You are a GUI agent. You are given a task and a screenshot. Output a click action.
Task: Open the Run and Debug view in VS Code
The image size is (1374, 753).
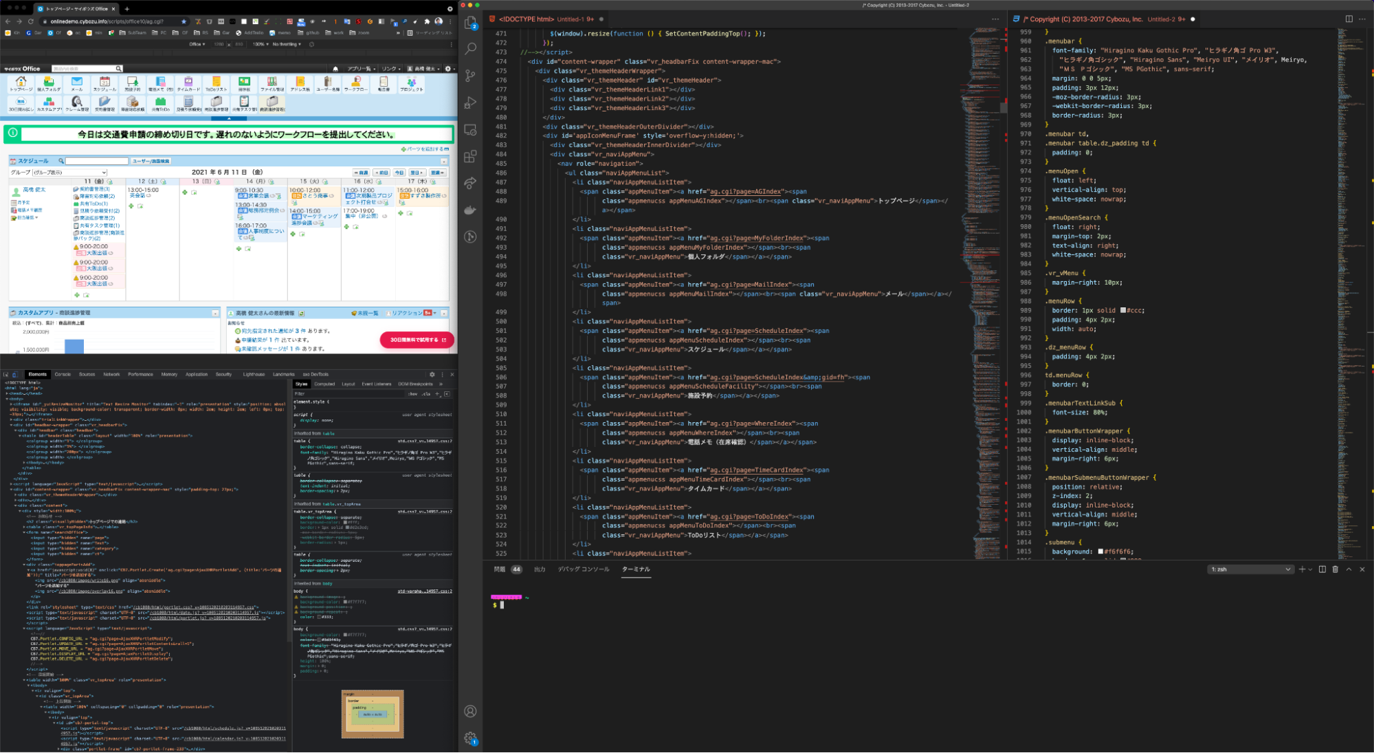[471, 102]
